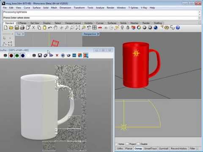
Task: Click the New file icon in Rhino toolbar
Action: coord(5,27)
